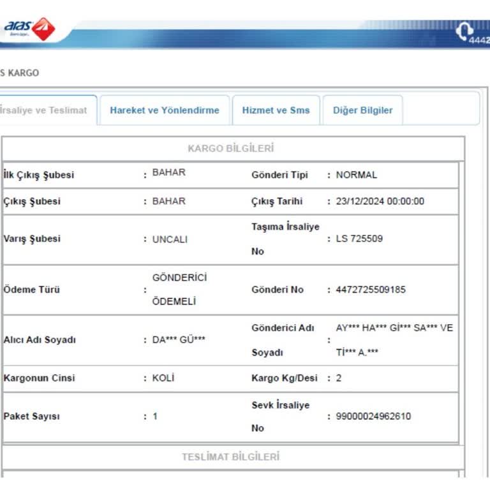This screenshot has width=490, height=490.
Task: Click the Çıkış Şubesi label
Action: pos(32,201)
